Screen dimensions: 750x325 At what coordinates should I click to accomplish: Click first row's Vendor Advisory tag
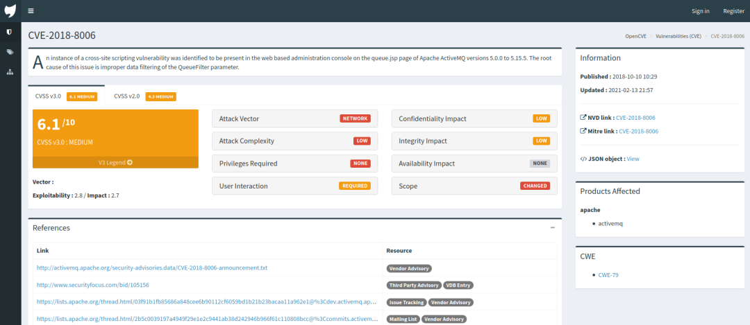tap(409, 268)
